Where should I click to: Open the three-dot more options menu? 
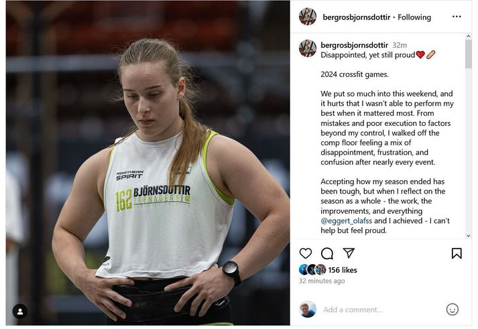click(x=457, y=17)
